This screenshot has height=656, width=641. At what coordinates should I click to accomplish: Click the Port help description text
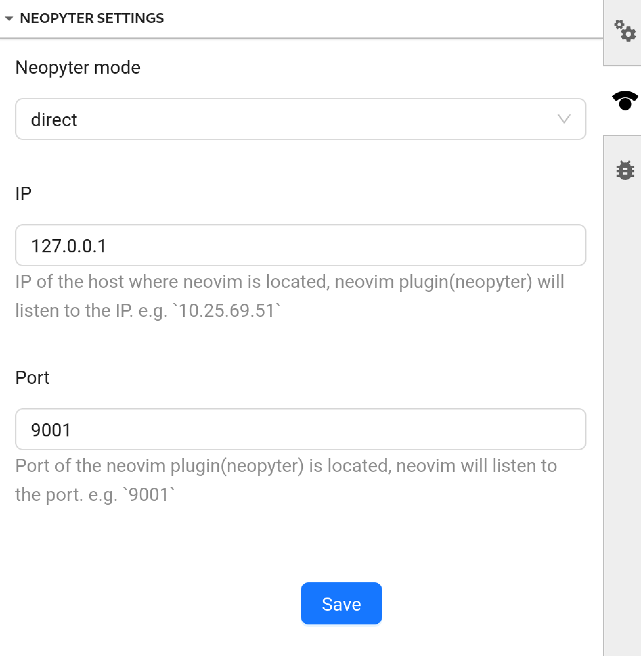[x=286, y=466]
